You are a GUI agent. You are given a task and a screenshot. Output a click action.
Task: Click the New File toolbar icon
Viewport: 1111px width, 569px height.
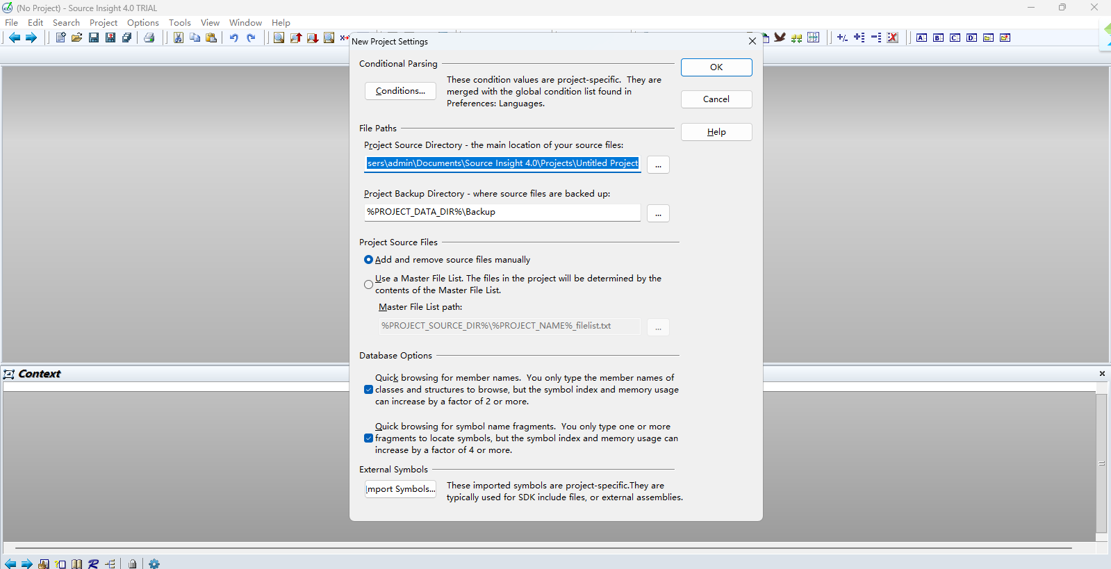coord(60,38)
